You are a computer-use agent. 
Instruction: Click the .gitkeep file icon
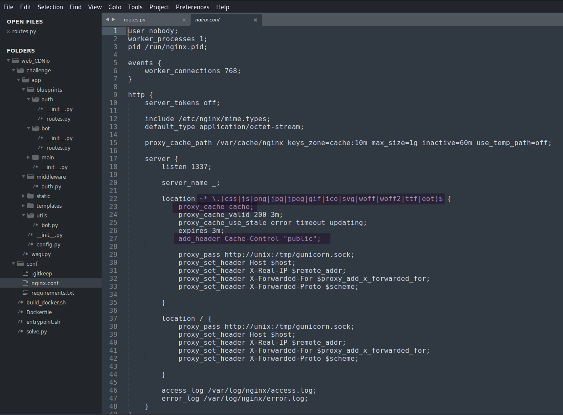26,273
